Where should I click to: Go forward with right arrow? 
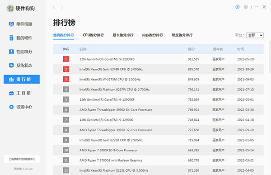pos(61,7)
